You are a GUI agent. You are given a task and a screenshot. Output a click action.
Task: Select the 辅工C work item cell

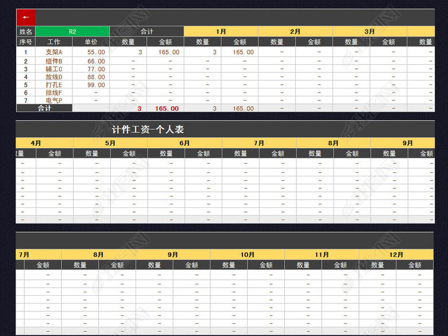(54, 69)
